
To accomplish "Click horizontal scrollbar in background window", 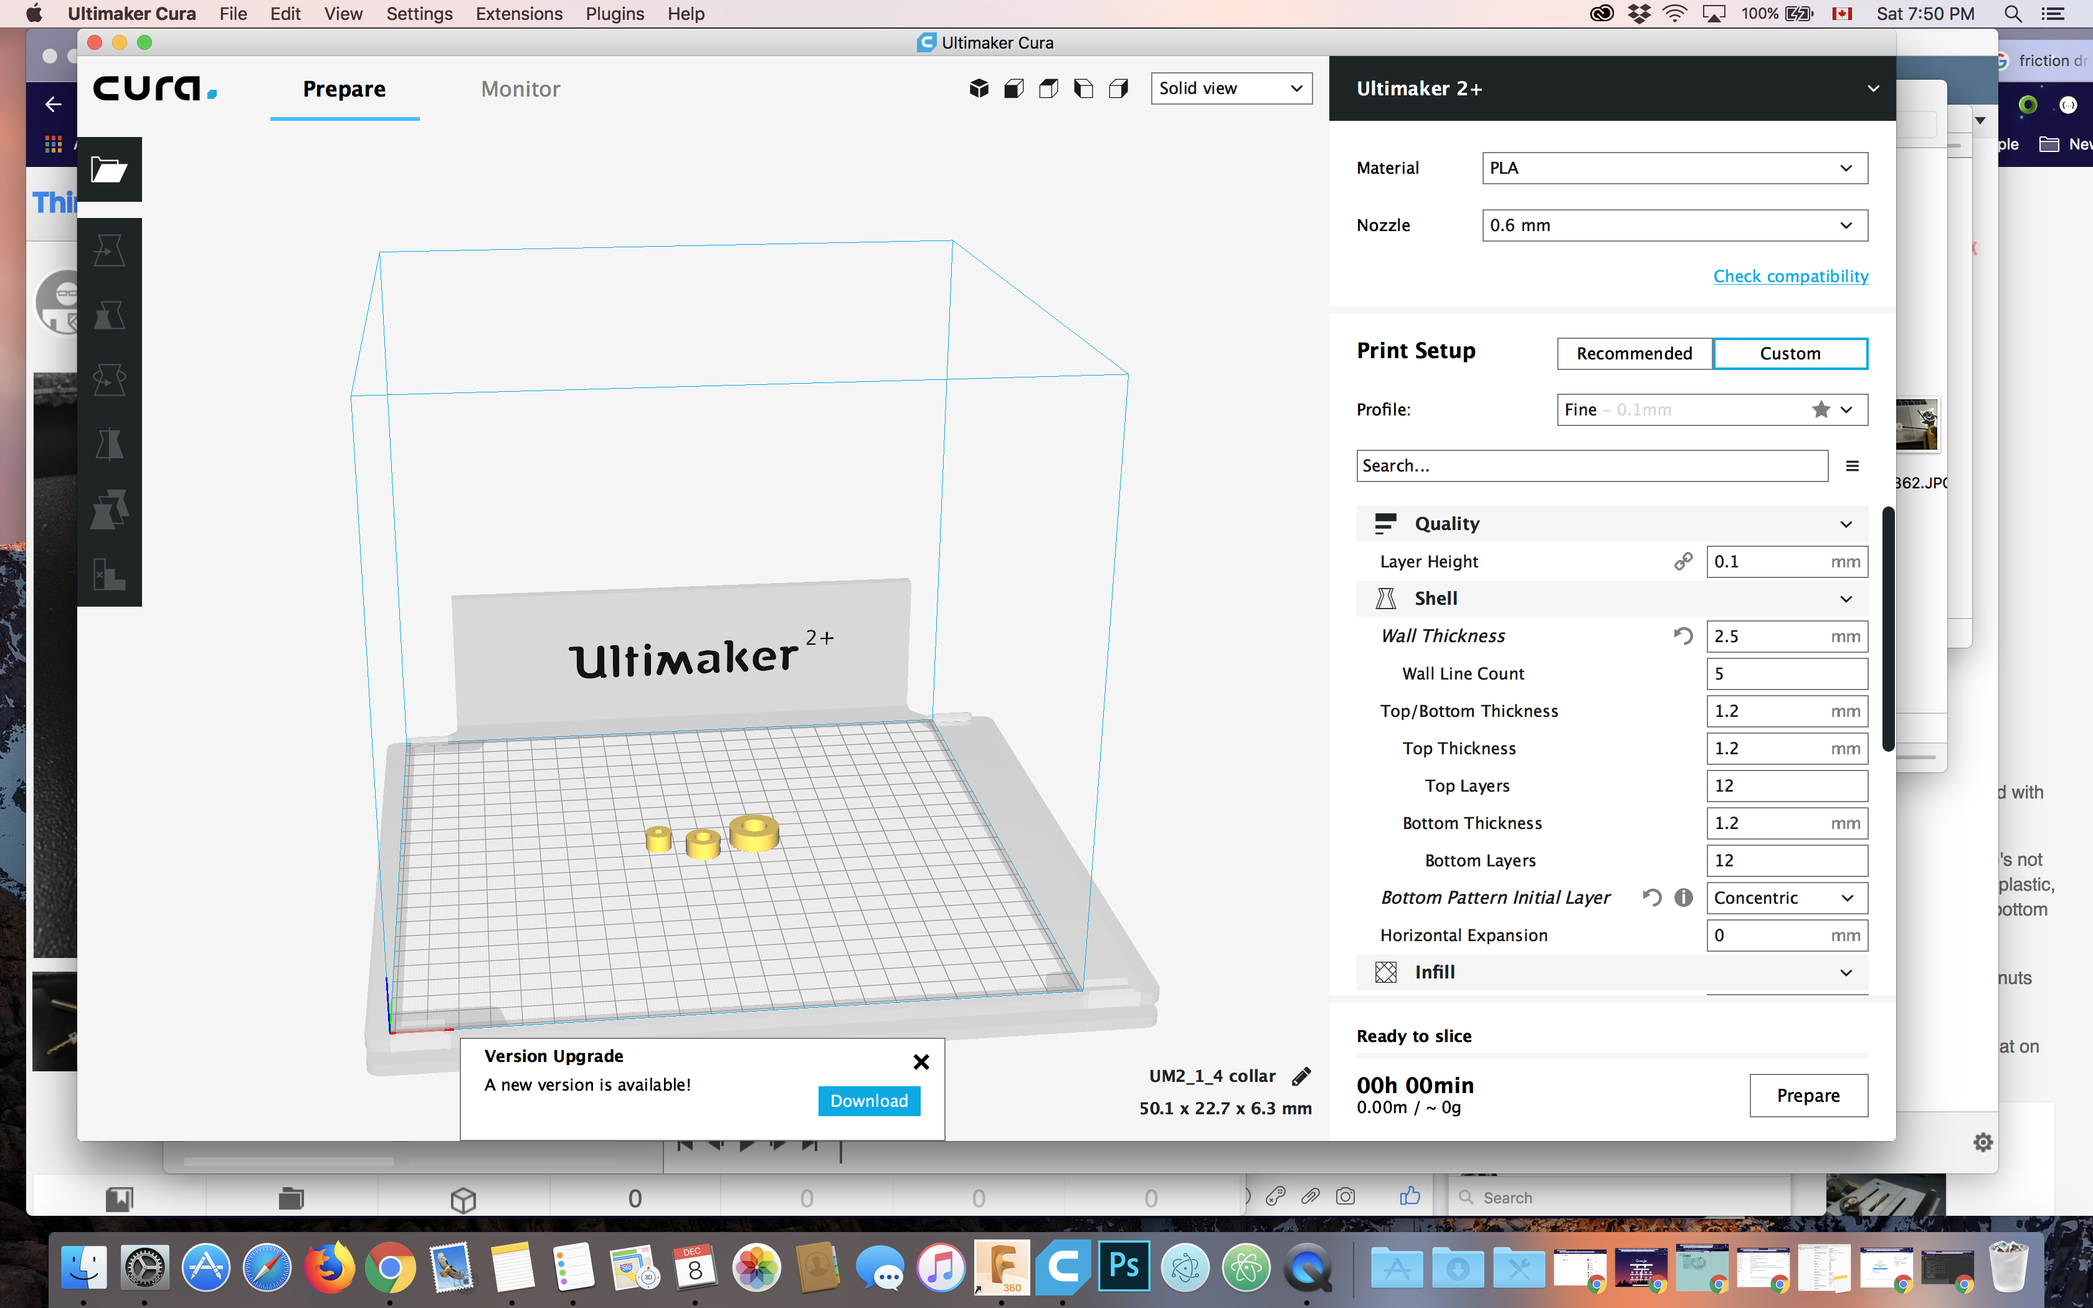I will point(289,1161).
